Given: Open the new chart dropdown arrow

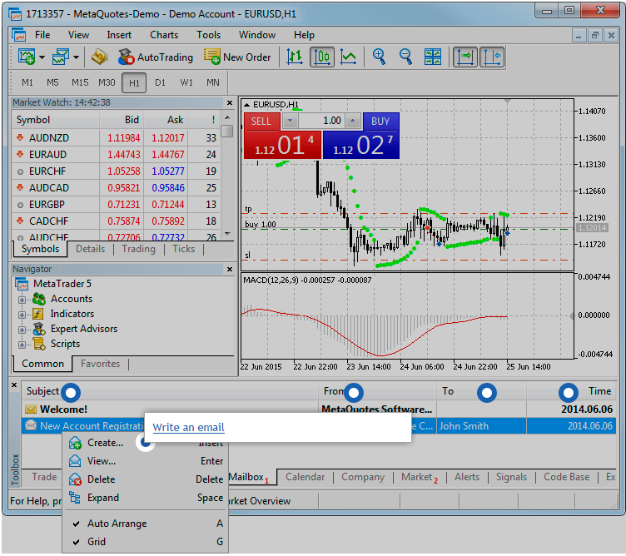Looking at the screenshot, I should coord(42,57).
